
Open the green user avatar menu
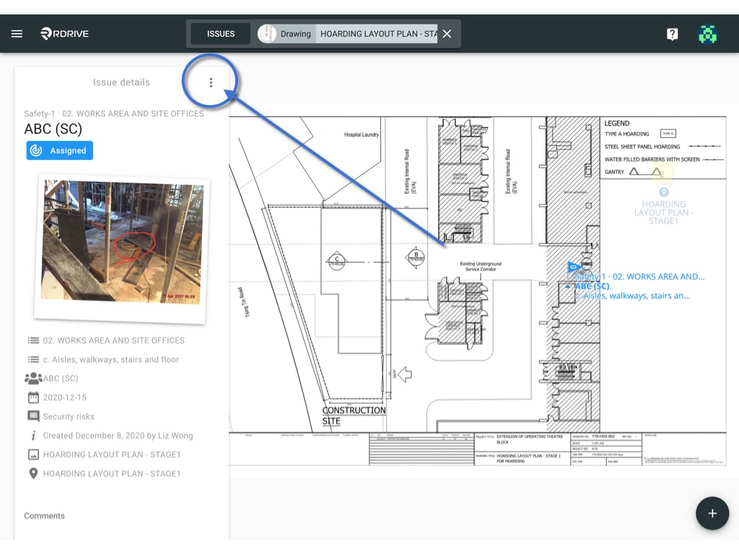pyautogui.click(x=707, y=34)
